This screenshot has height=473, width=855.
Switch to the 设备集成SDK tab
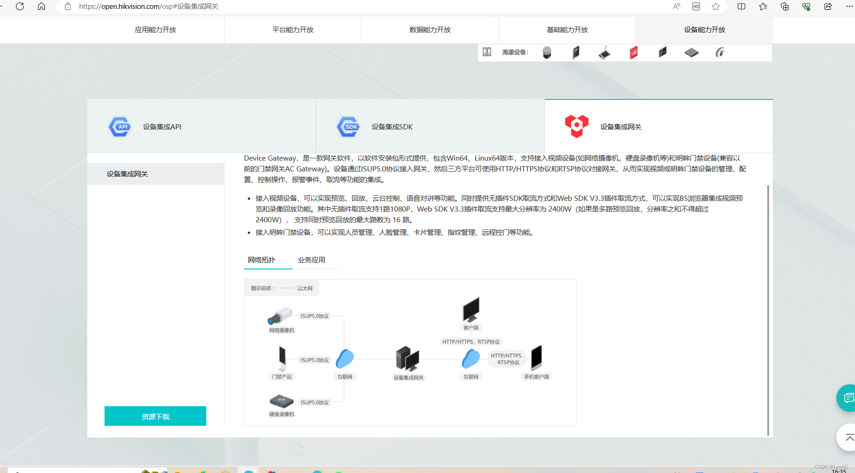pyautogui.click(x=430, y=127)
